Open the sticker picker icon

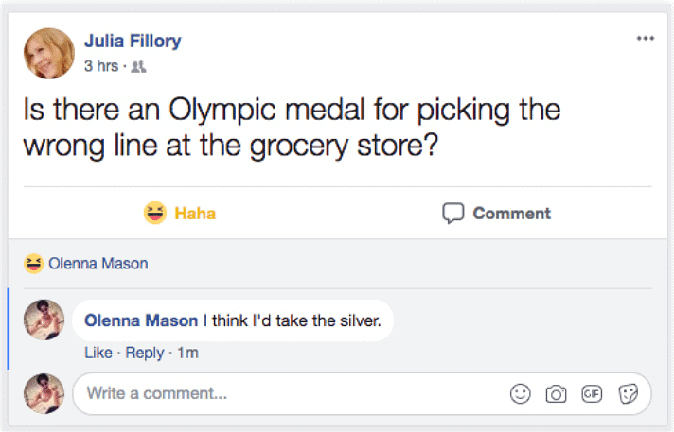click(628, 393)
